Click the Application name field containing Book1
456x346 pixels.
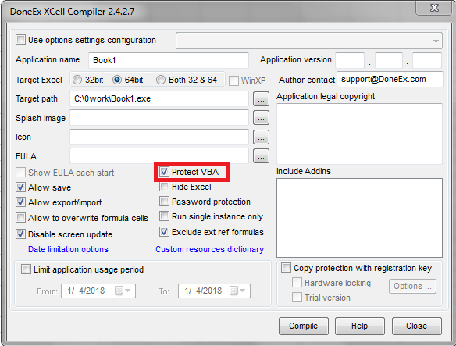tap(169, 60)
